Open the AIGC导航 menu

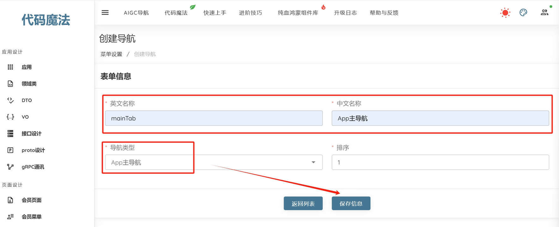click(136, 13)
